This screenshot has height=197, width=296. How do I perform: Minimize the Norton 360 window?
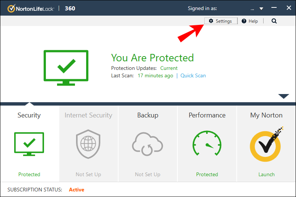coord(274,8)
